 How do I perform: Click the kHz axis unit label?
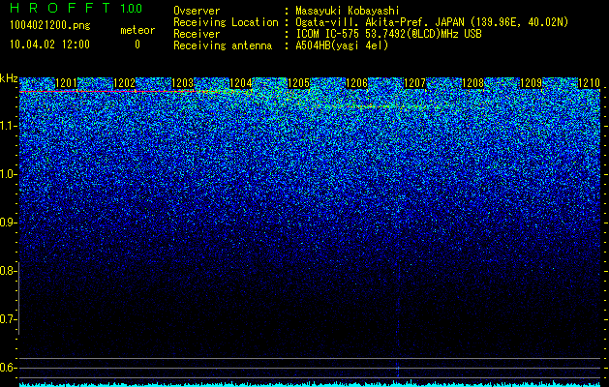(x=9, y=79)
